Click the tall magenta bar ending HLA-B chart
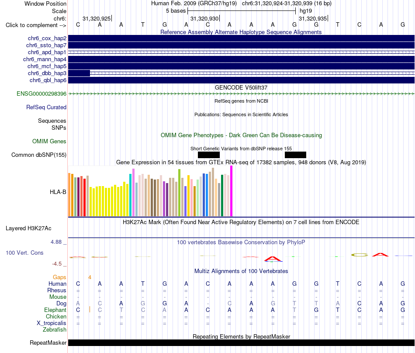Image resolution: width=415 pixels, height=353 pixels. coord(232,191)
